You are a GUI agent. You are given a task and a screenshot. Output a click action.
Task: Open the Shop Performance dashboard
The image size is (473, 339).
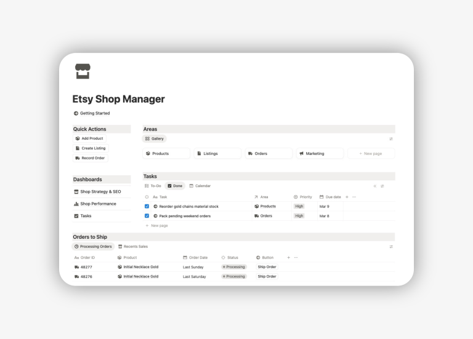point(95,204)
